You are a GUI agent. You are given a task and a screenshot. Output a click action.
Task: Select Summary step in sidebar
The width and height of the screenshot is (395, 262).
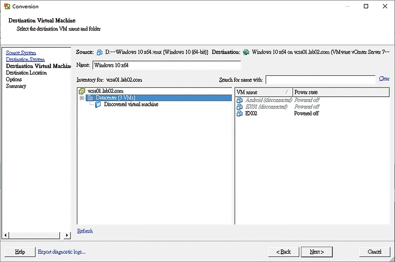pos(16,86)
